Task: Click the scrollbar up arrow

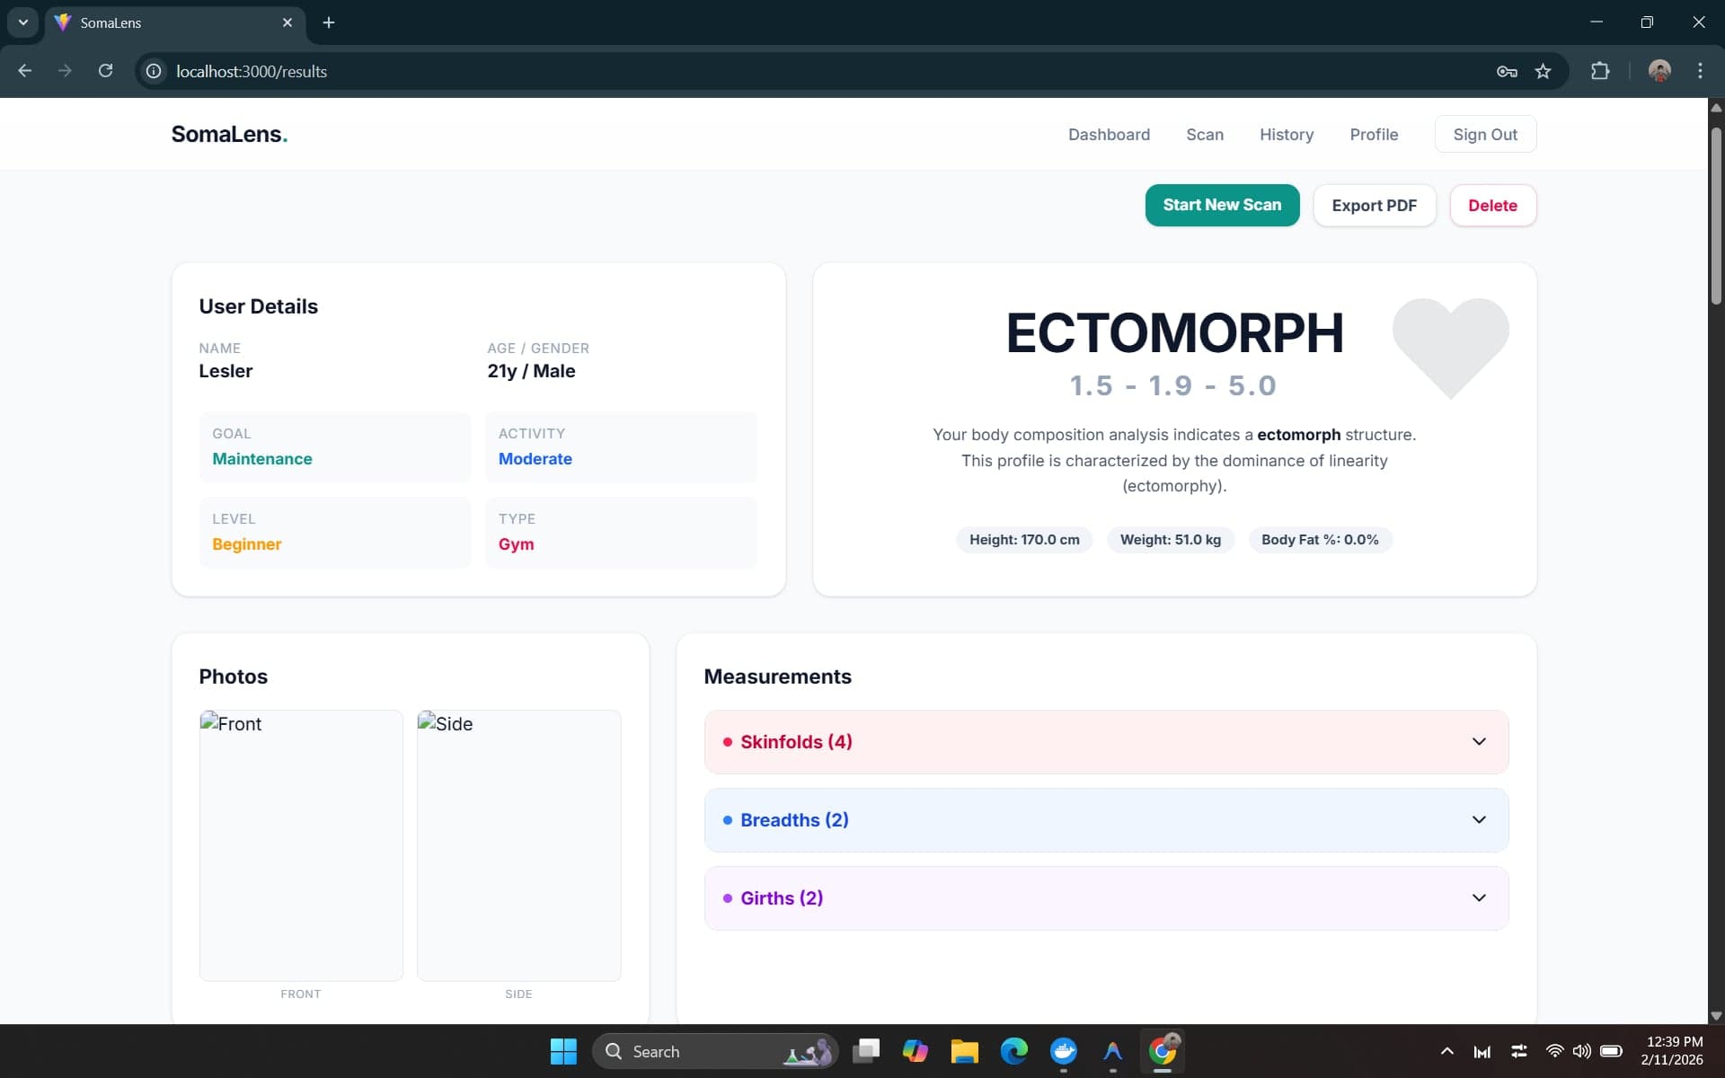Action: (1716, 107)
